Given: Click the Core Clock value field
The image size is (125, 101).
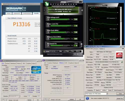Looking at the screenshot, I should click(75, 32).
